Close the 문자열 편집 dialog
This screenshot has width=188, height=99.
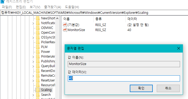pyautogui.click(x=179, y=48)
